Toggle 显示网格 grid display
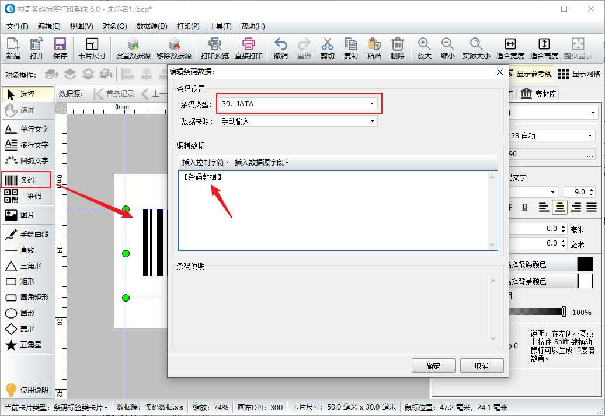The width and height of the screenshot is (605, 416). coord(579,74)
